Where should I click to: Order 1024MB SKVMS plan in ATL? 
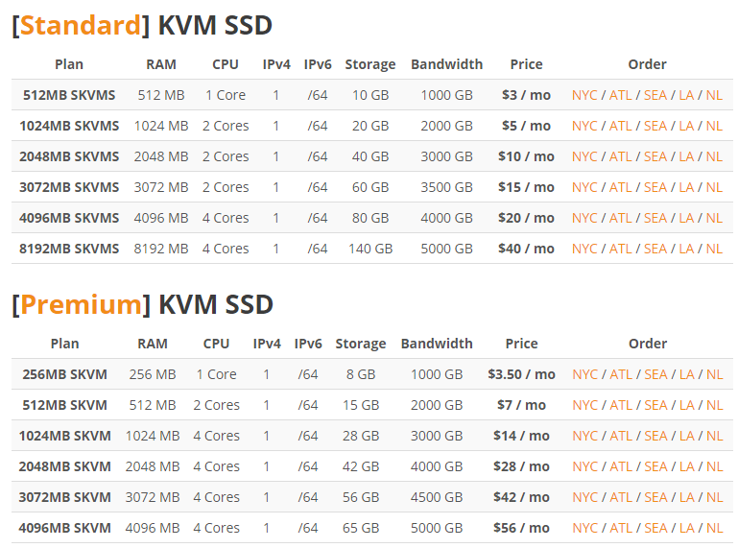620,126
